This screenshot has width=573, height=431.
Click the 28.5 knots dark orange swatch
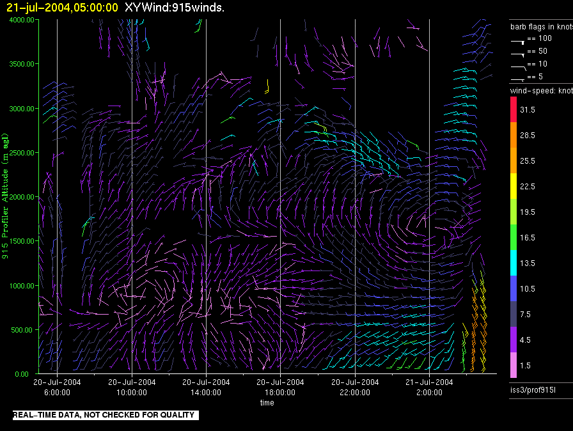(514, 135)
